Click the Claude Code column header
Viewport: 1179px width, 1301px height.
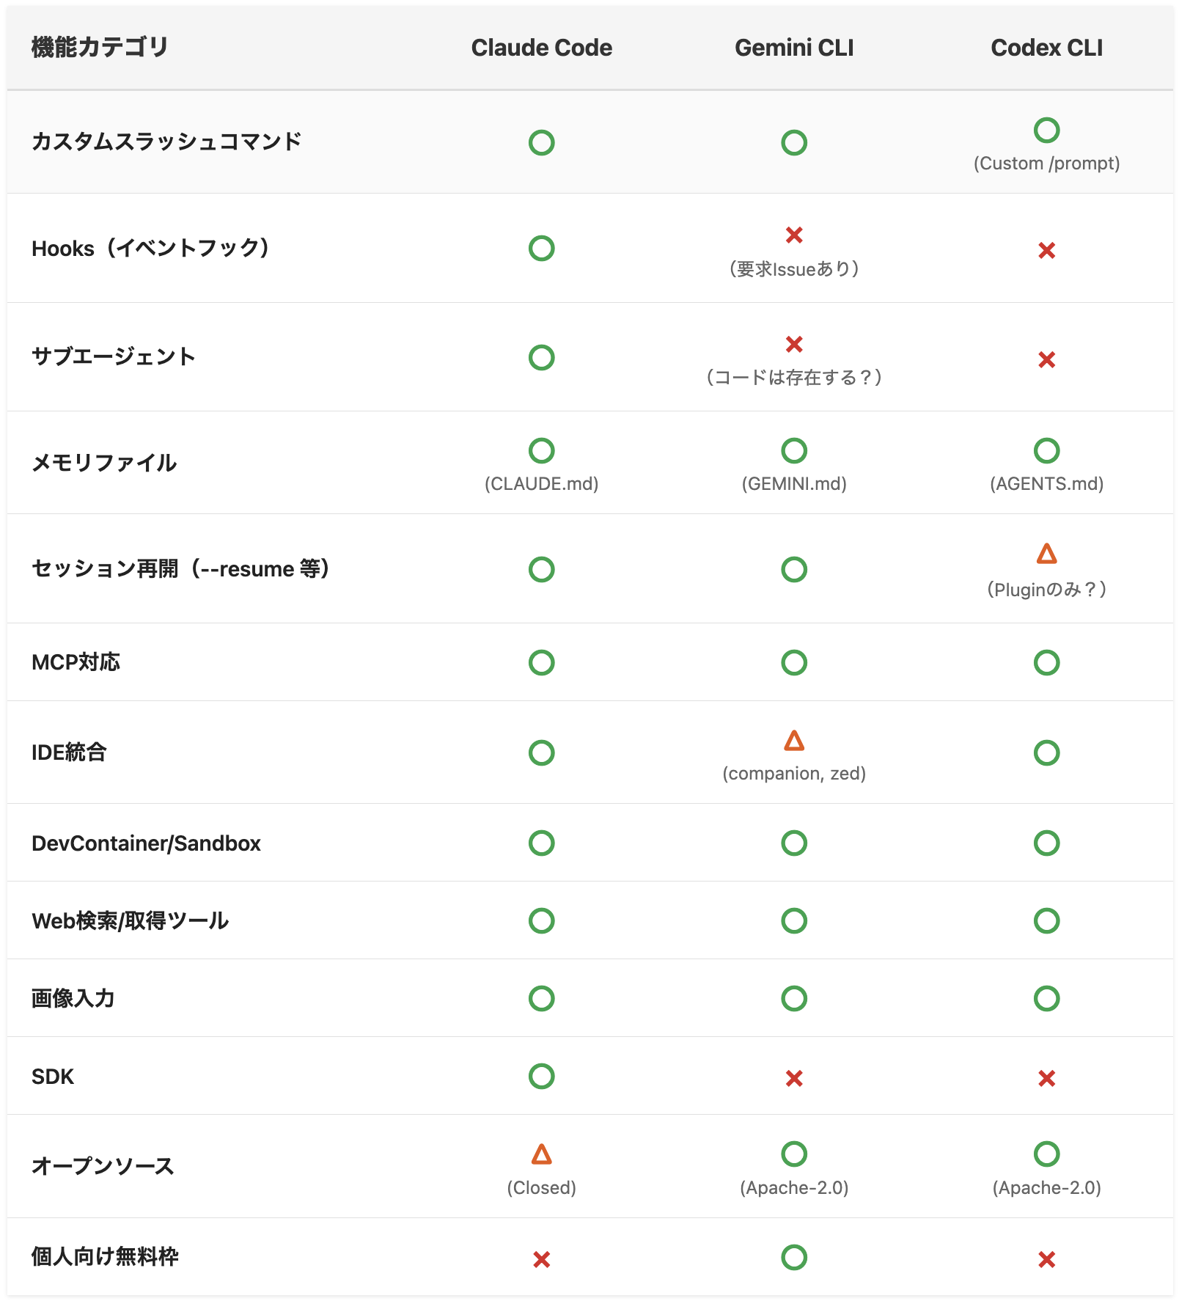541,48
